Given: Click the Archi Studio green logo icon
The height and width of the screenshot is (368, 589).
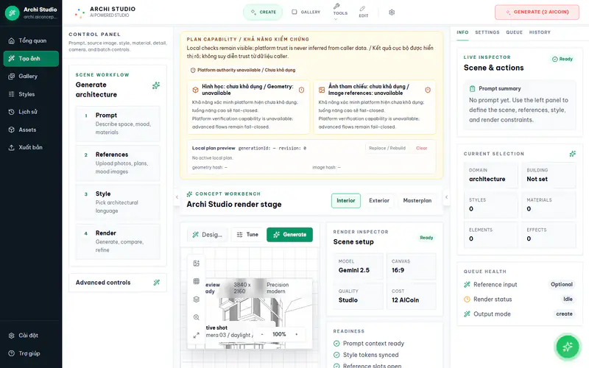Looking at the screenshot, I should click(x=12, y=13).
